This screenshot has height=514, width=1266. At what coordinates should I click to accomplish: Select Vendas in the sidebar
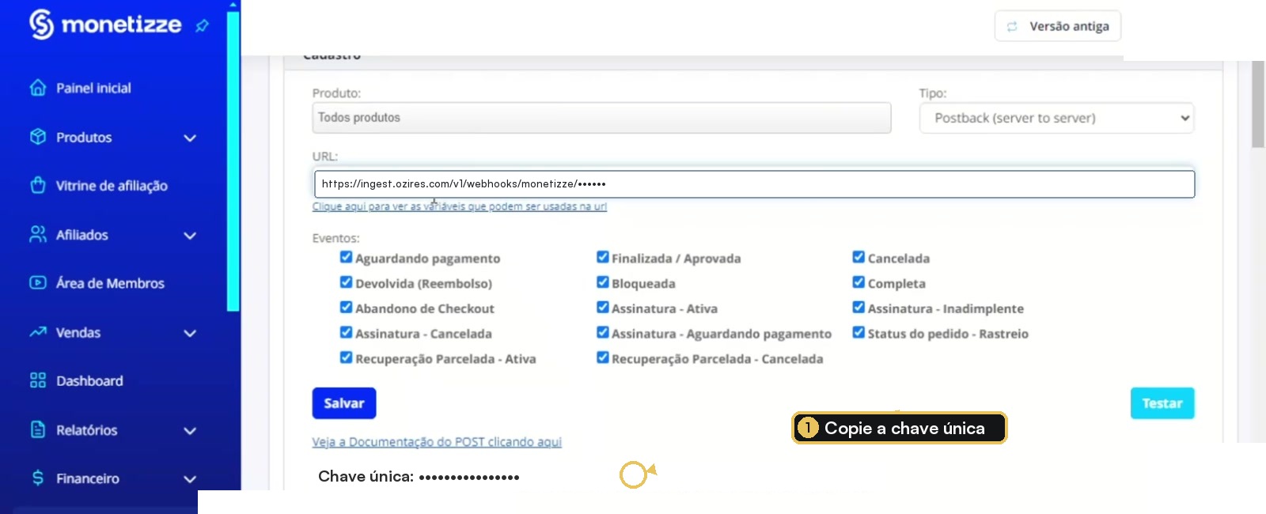(78, 333)
